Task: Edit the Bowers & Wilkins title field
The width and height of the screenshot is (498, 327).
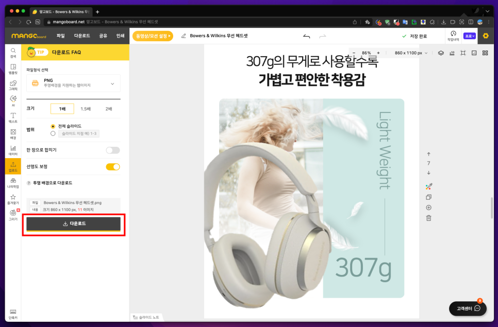Action: pos(219,36)
